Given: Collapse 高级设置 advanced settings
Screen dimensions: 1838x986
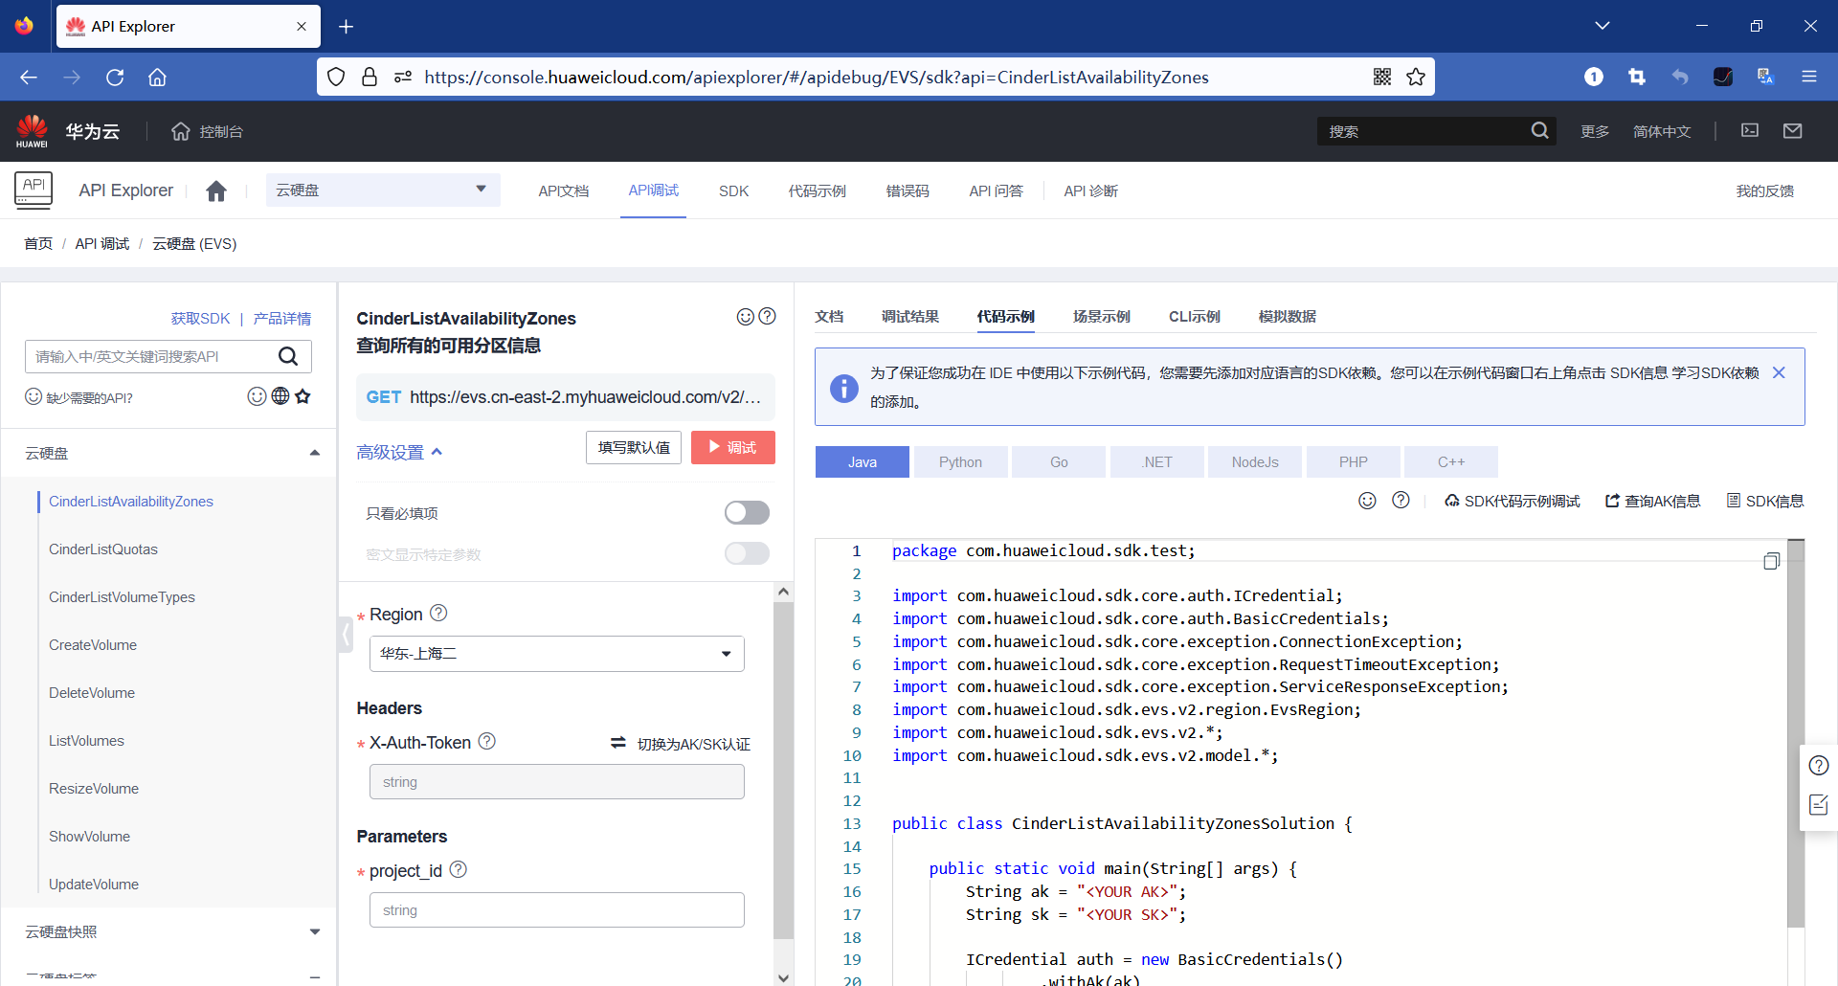Looking at the screenshot, I should tap(399, 452).
